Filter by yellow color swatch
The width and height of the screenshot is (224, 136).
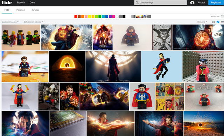(90, 16)
